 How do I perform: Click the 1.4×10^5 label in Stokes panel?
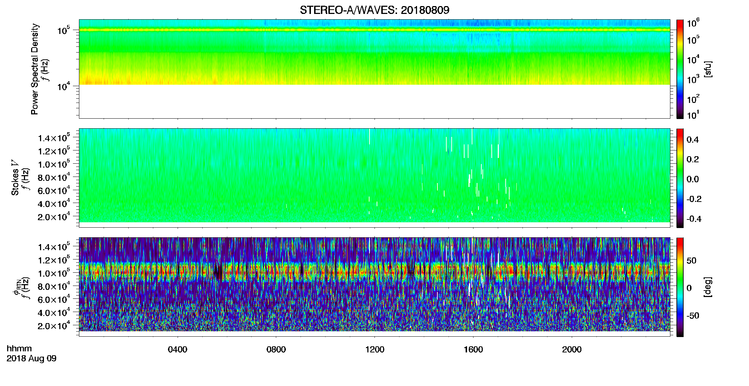[54, 138]
